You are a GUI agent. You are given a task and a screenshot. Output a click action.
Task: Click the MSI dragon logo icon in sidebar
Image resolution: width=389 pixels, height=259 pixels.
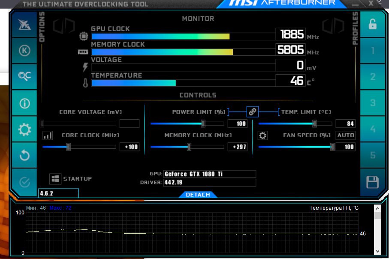click(24, 24)
